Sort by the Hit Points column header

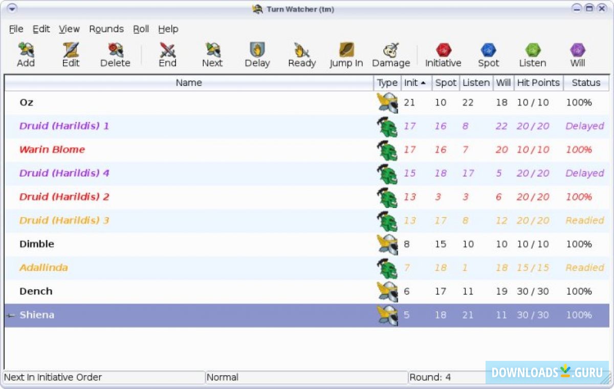pos(538,83)
